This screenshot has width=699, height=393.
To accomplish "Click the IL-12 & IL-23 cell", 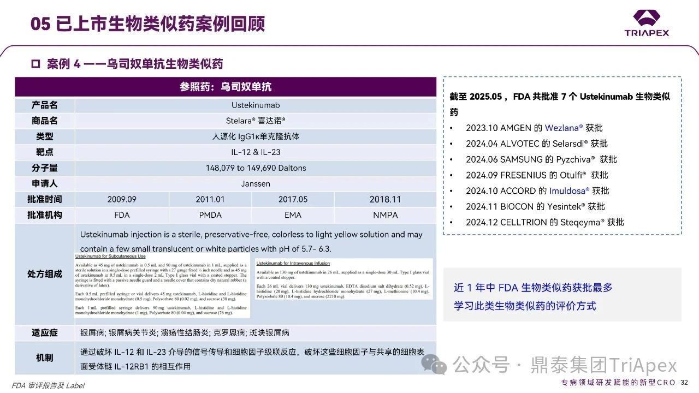I will pos(256,152).
